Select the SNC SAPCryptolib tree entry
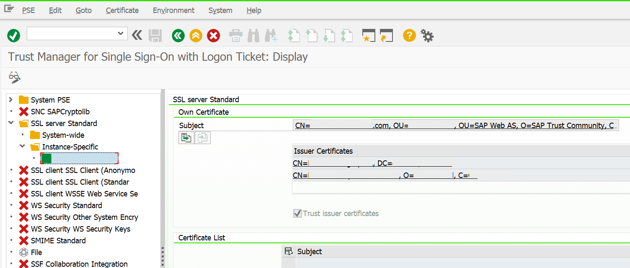The height and width of the screenshot is (268, 630). (60, 112)
